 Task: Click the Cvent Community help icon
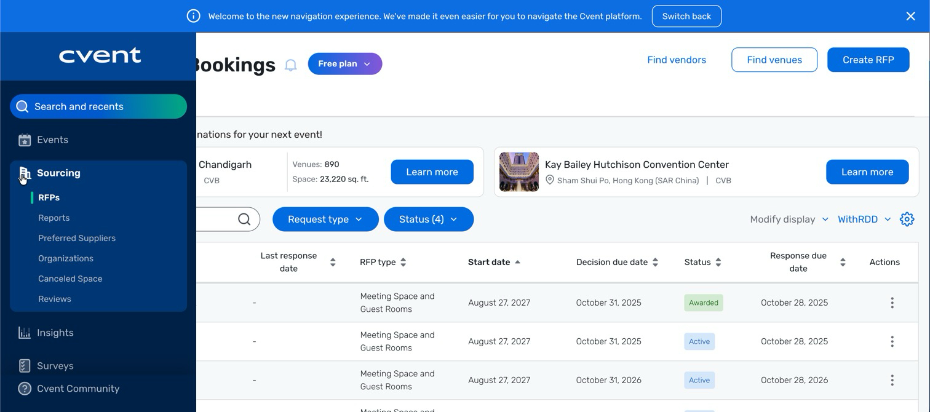[x=25, y=389]
